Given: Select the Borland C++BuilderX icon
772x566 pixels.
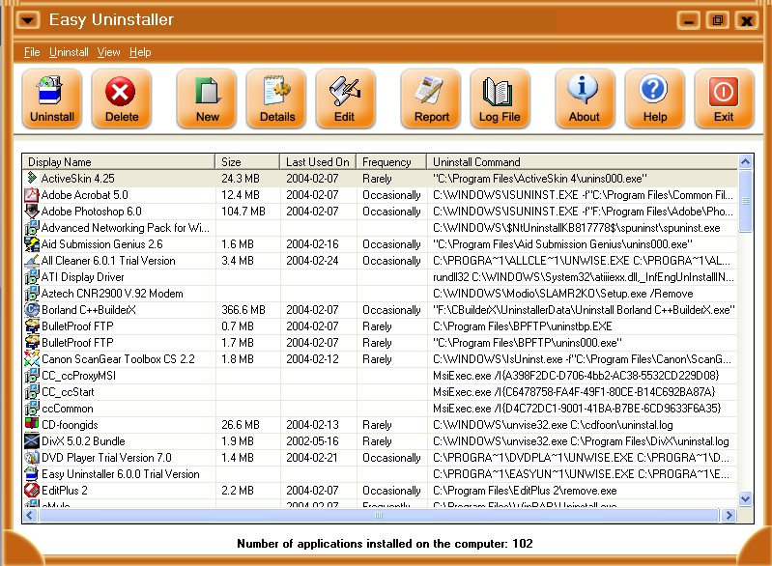Looking at the screenshot, I should pyautogui.click(x=32, y=309).
